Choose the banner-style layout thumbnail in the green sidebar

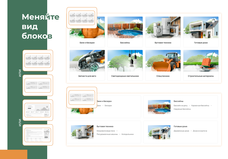pyautogui.click(x=38, y=110)
